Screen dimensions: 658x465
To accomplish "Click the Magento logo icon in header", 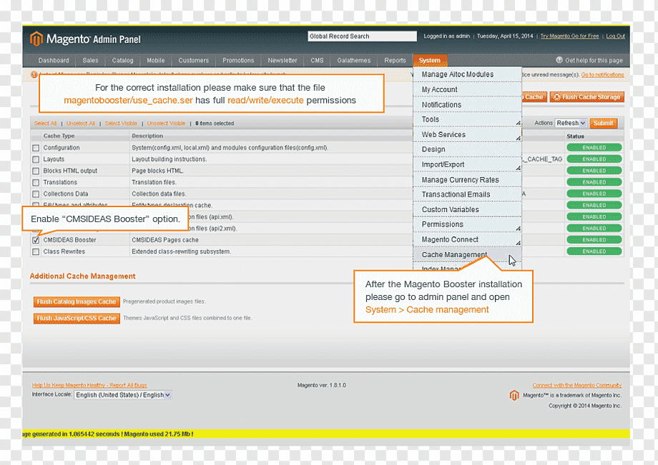I will click(36, 39).
